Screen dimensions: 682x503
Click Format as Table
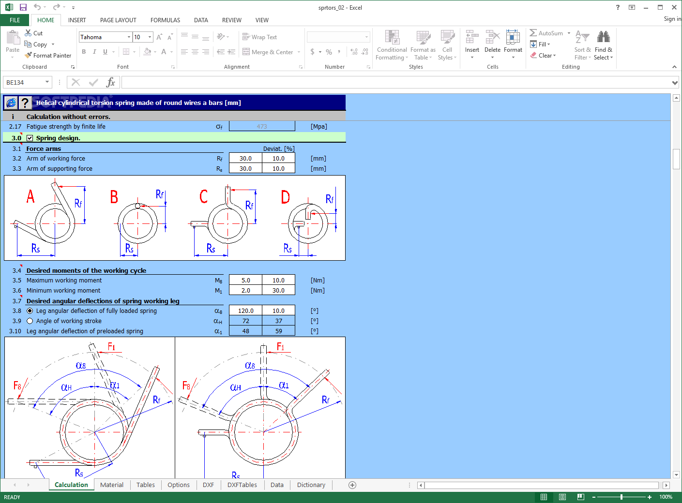coord(423,45)
